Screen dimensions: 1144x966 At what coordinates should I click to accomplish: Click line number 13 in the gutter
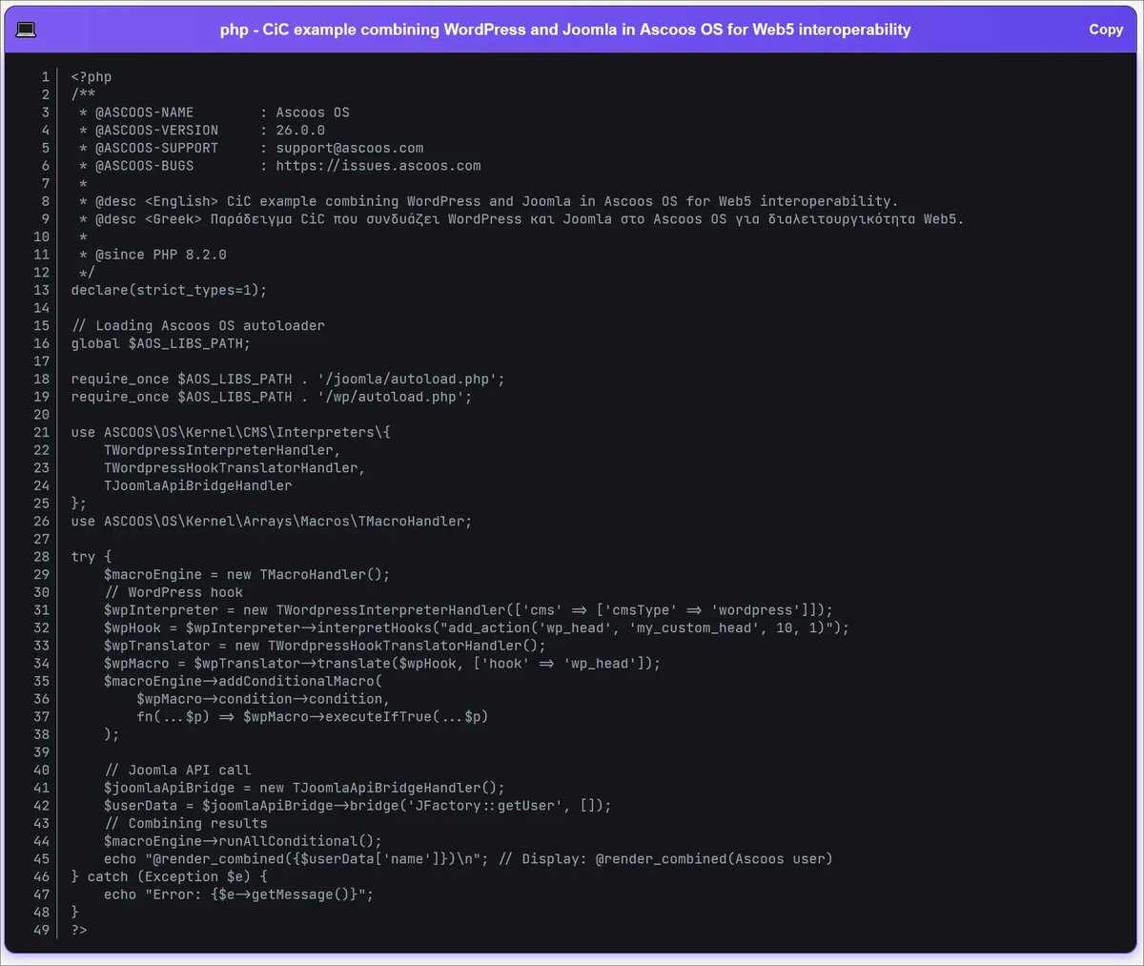[41, 290]
